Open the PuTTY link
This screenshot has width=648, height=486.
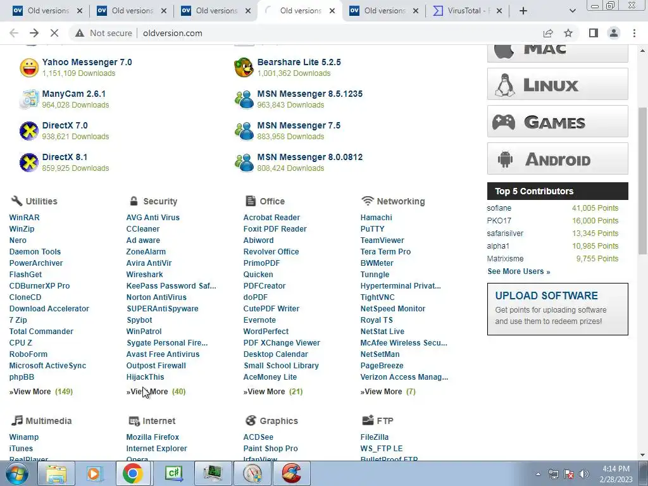pos(372,229)
